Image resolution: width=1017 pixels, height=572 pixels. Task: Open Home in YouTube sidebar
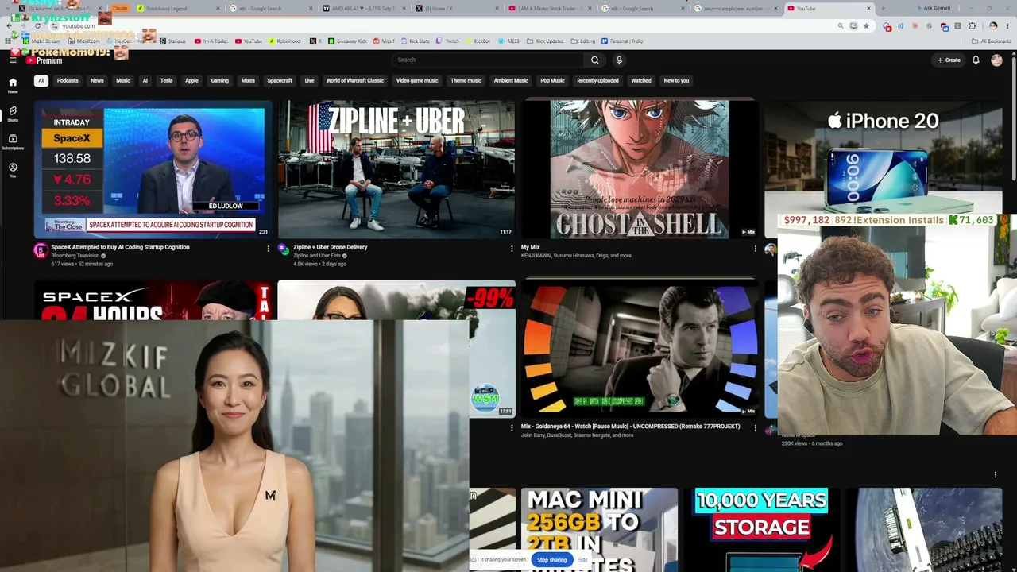point(13,85)
